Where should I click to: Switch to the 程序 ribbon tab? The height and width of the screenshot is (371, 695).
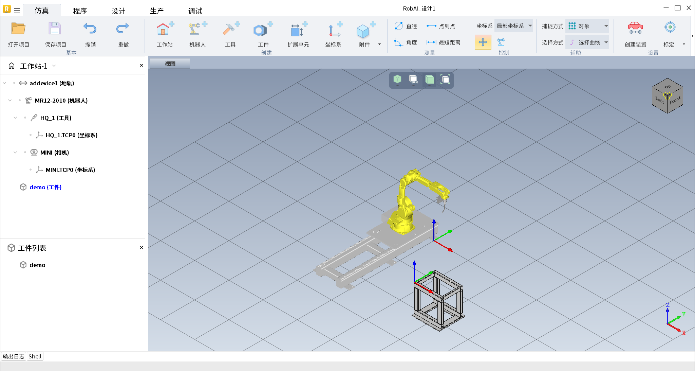(80, 11)
